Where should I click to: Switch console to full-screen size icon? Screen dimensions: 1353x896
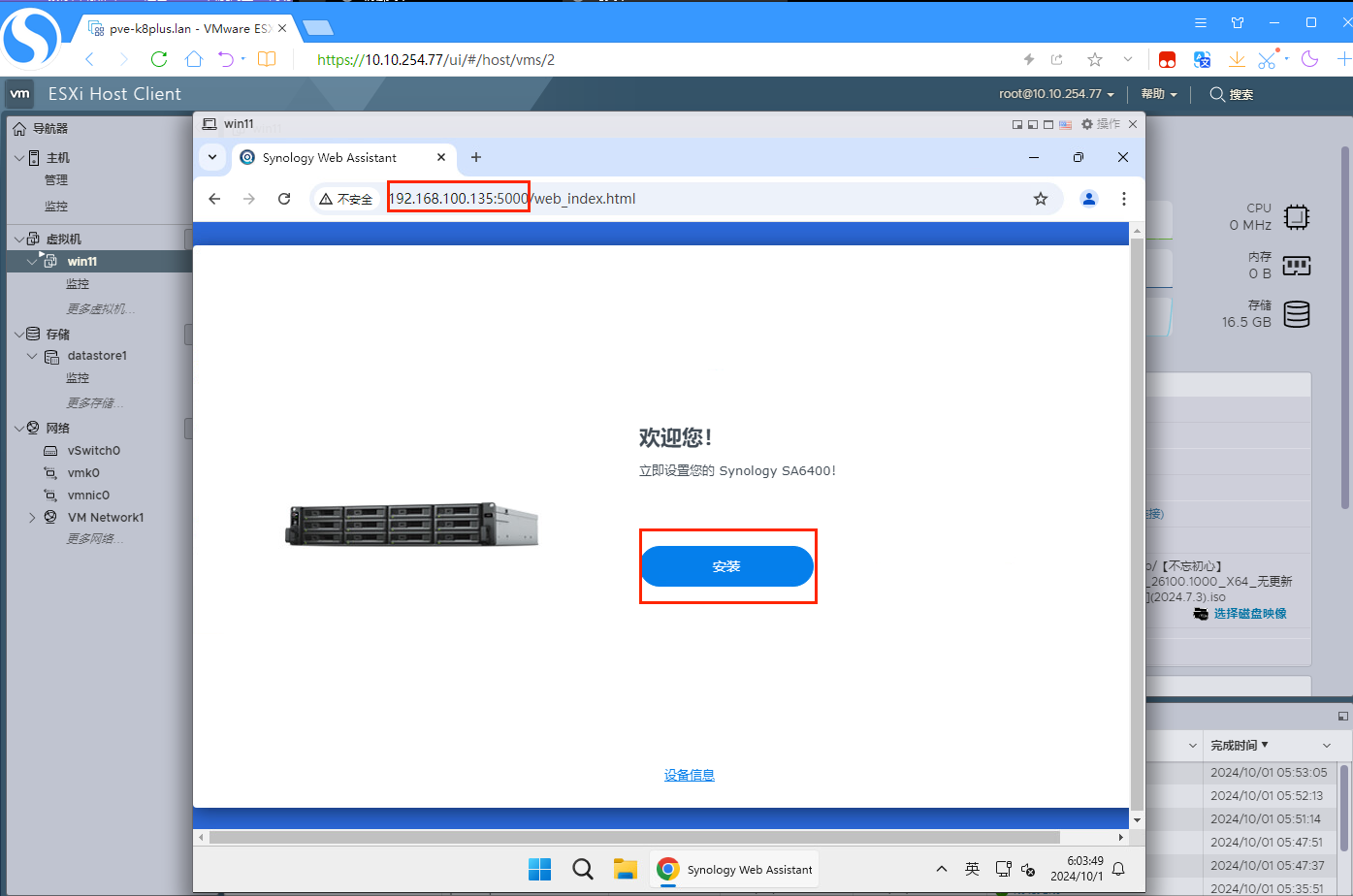(1048, 124)
